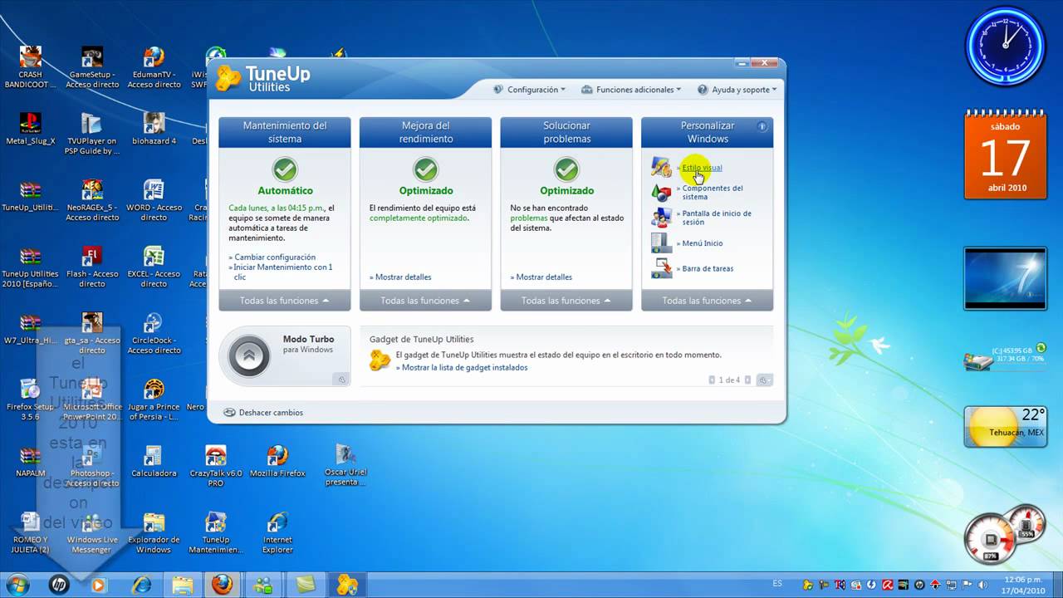Show previous tip arrow
This screenshot has width=1063, height=598.
click(x=712, y=380)
